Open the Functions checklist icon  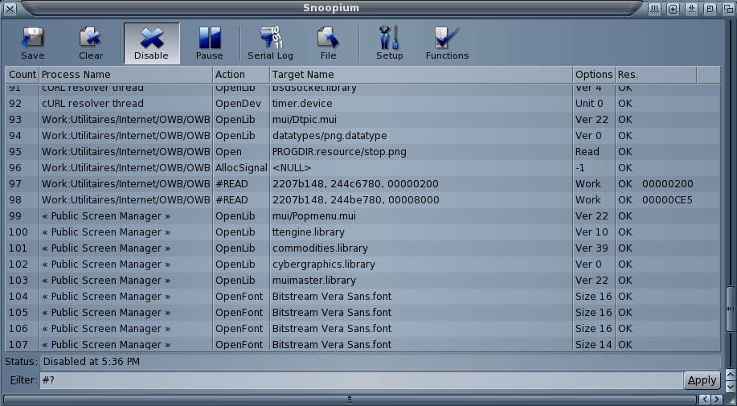coord(447,43)
